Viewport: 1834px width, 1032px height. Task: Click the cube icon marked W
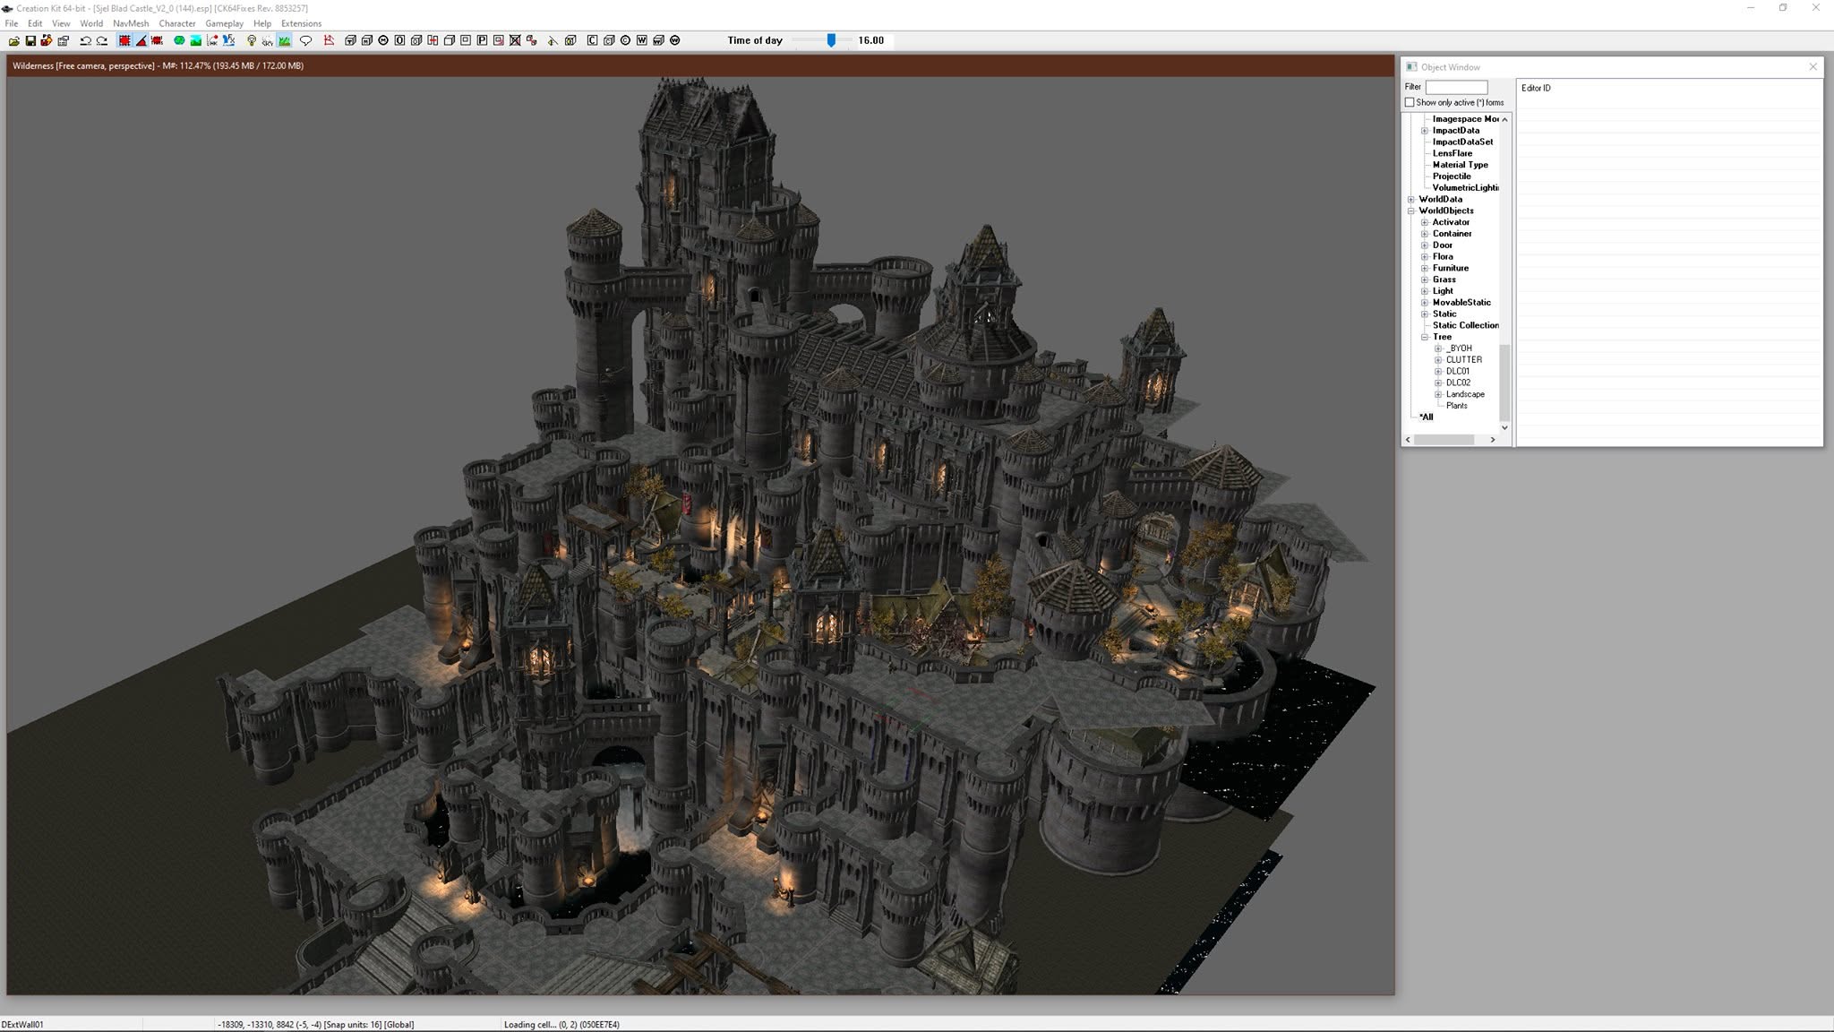coord(658,40)
